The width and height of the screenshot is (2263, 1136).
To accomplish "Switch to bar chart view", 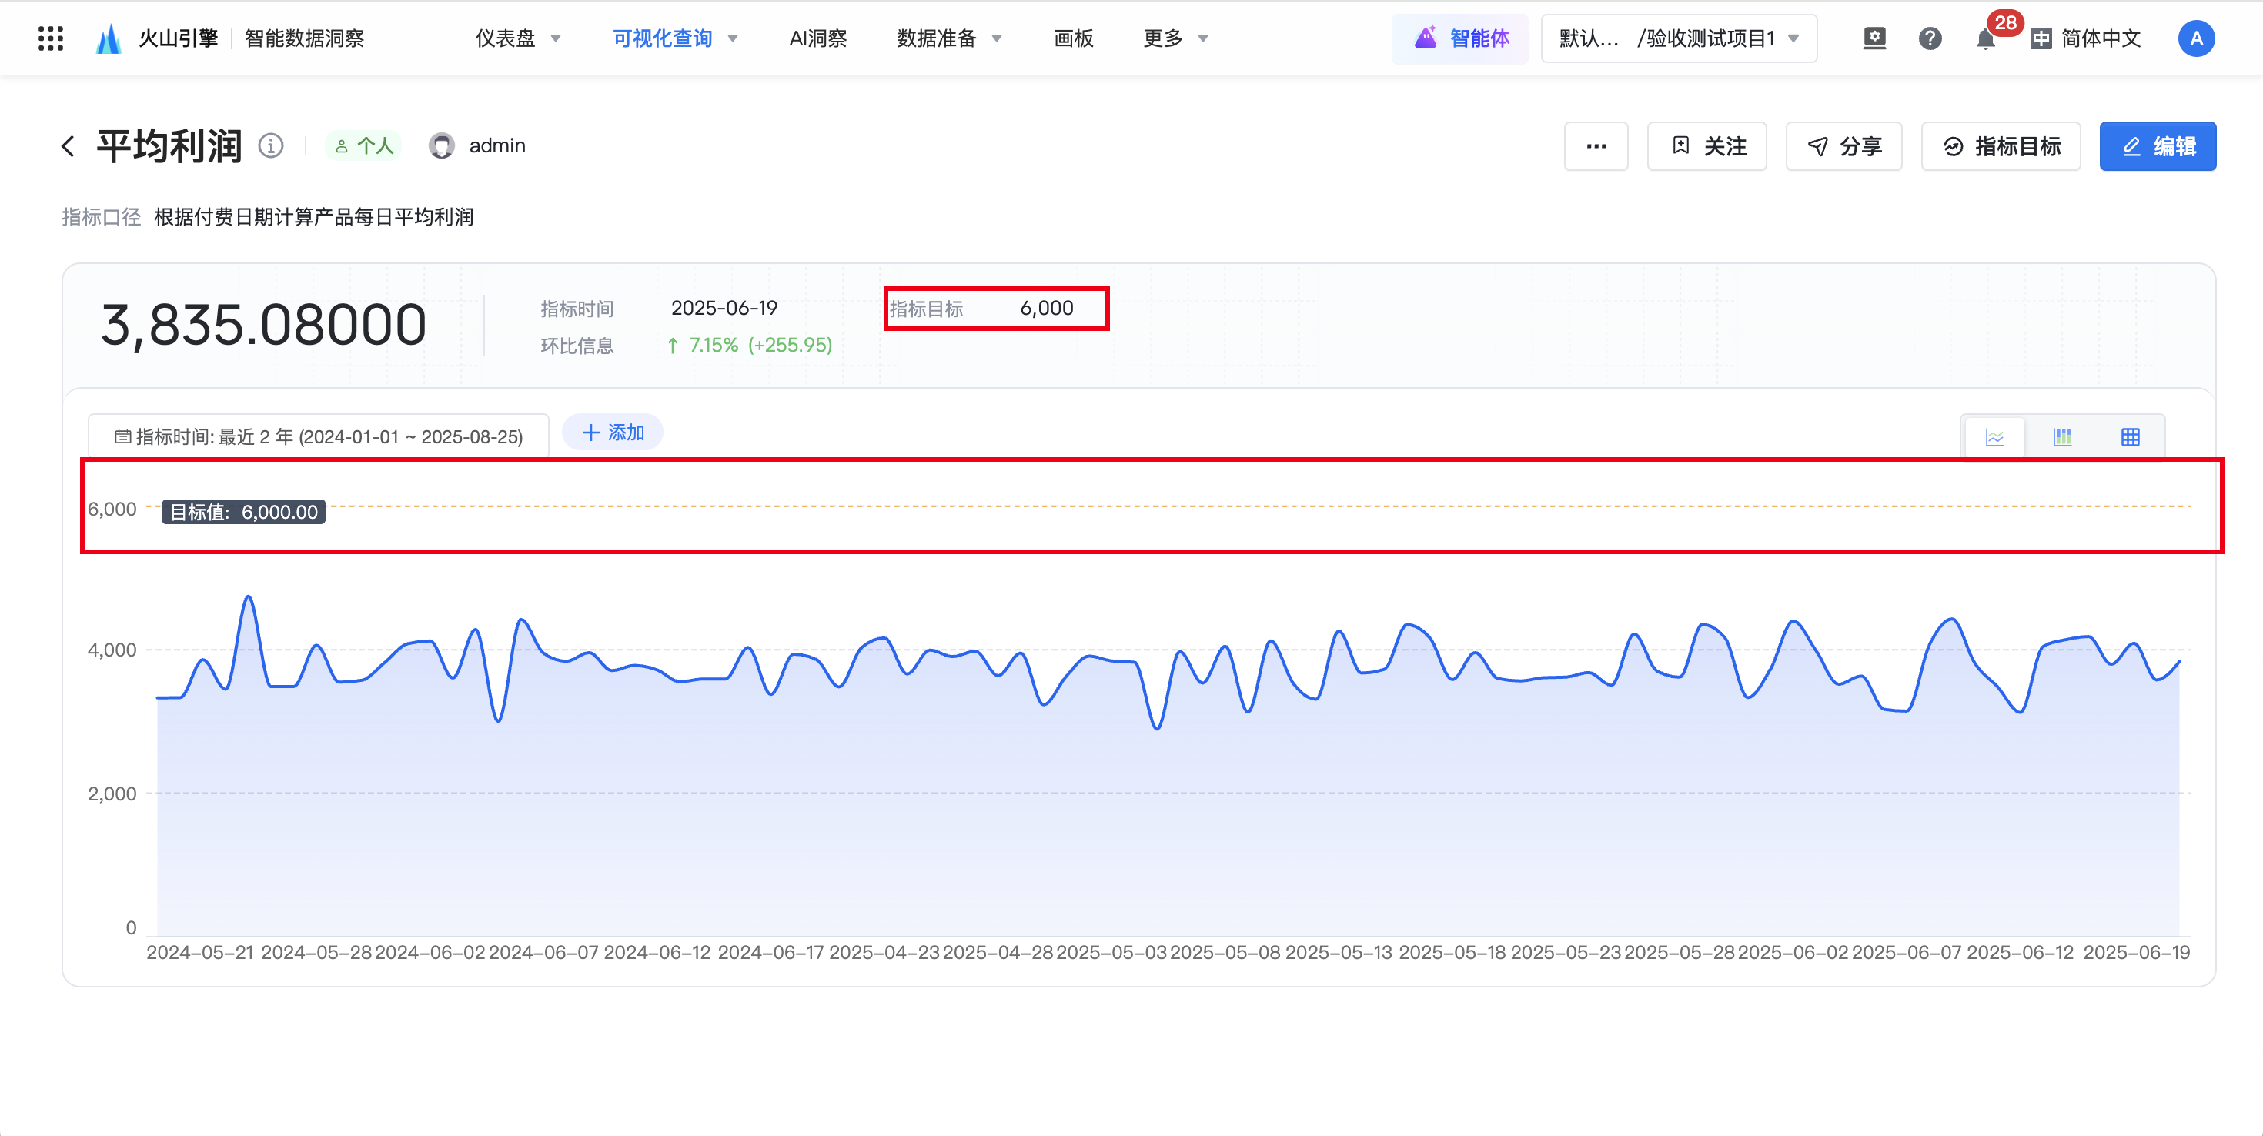I will pyautogui.click(x=2062, y=436).
